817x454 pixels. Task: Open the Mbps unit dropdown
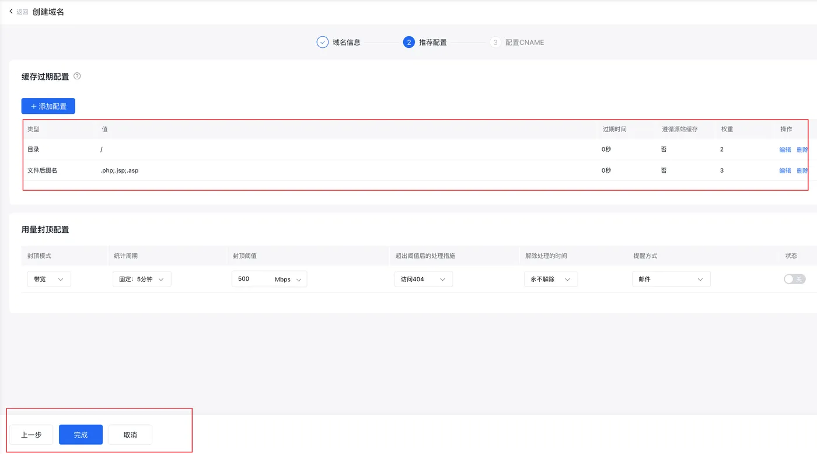tap(288, 280)
